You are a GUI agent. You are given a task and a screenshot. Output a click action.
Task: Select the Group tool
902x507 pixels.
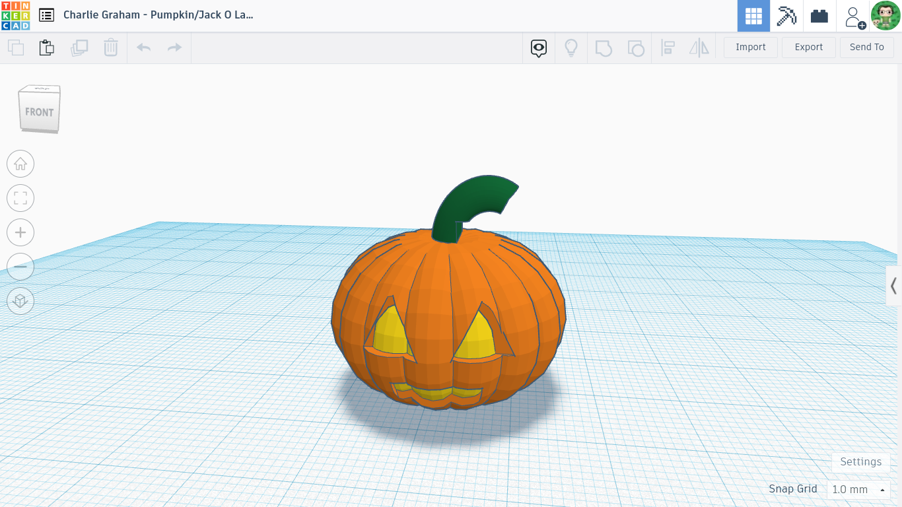(x=604, y=48)
